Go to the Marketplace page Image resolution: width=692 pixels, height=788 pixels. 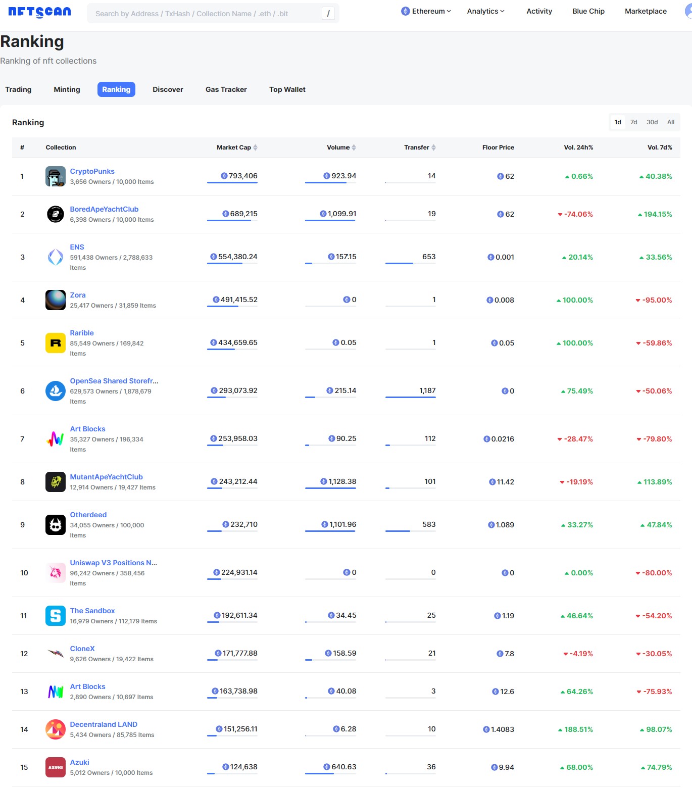pyautogui.click(x=645, y=11)
